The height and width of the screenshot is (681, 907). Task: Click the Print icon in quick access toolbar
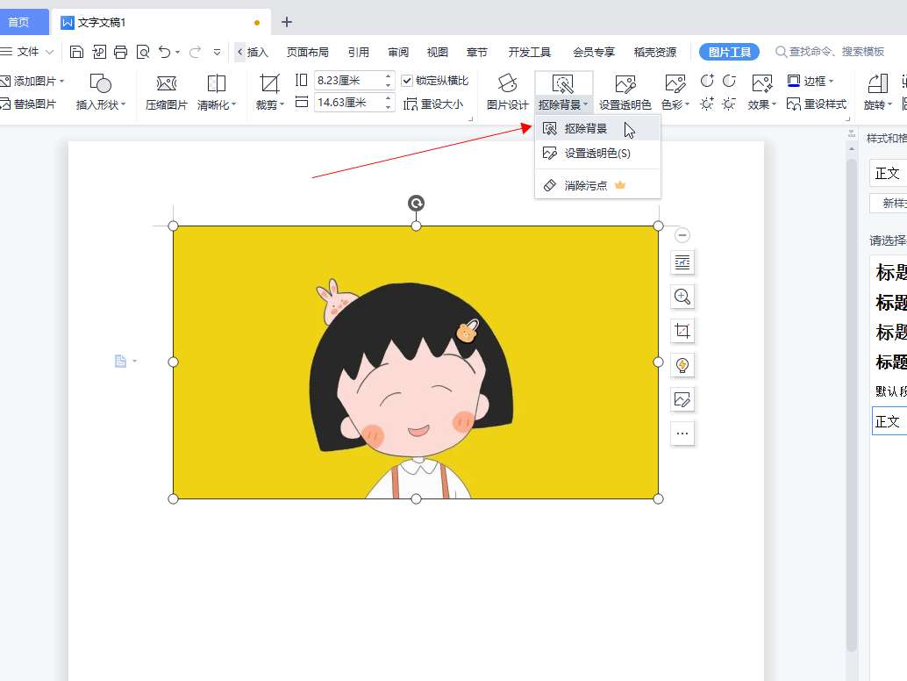[120, 52]
